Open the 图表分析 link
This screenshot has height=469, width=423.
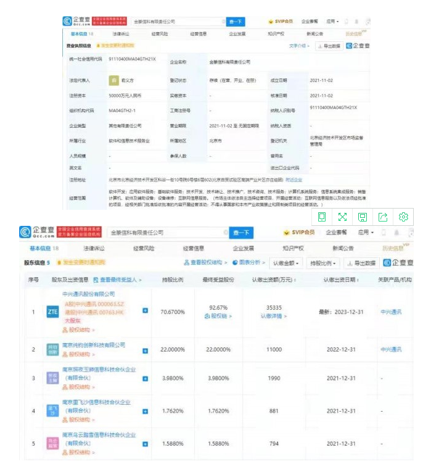248,262
